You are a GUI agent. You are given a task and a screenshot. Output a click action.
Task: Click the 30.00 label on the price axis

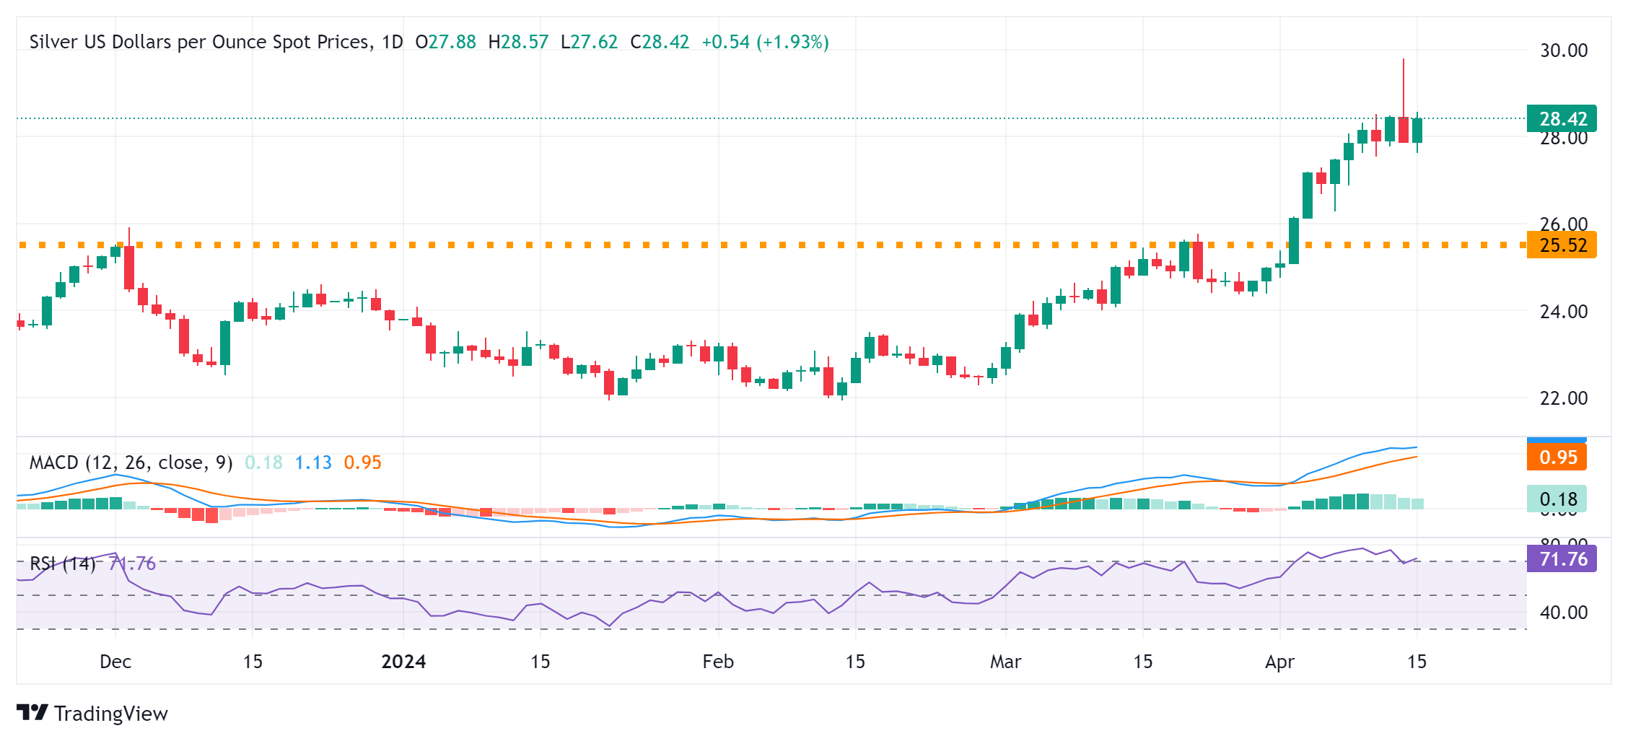(x=1563, y=51)
